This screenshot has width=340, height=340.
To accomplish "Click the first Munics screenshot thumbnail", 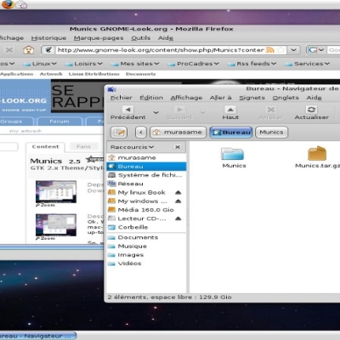I will click(56, 191).
